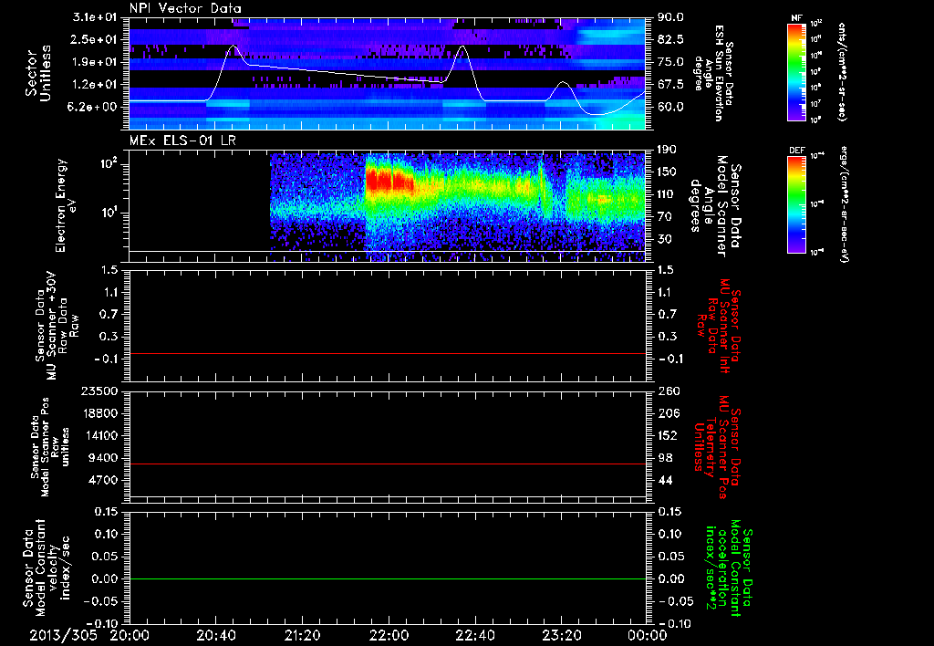Click the 21:20 time tick label

coord(303,635)
